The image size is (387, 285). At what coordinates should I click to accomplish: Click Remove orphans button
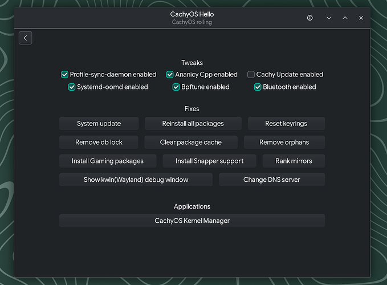click(284, 142)
